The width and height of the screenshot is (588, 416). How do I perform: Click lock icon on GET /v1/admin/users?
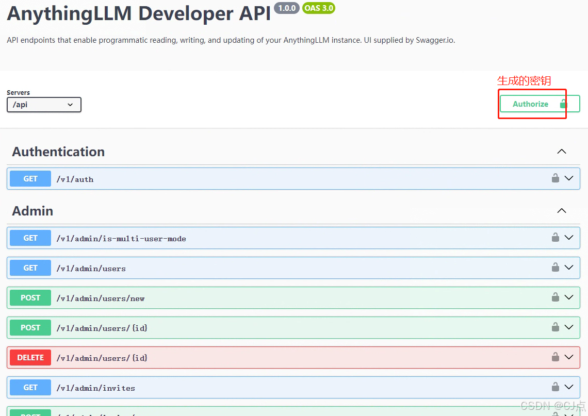point(556,267)
